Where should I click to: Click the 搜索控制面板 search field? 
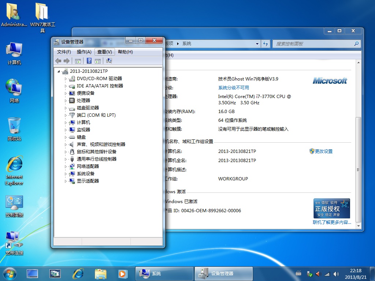[x=316, y=44]
